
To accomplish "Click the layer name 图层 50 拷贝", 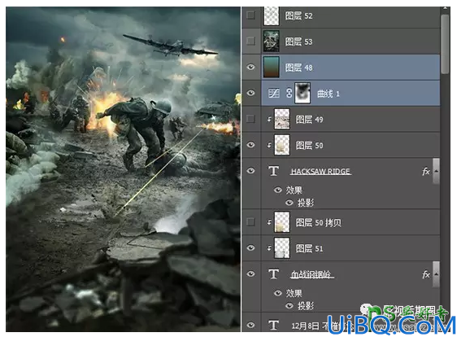I will pyautogui.click(x=319, y=222).
